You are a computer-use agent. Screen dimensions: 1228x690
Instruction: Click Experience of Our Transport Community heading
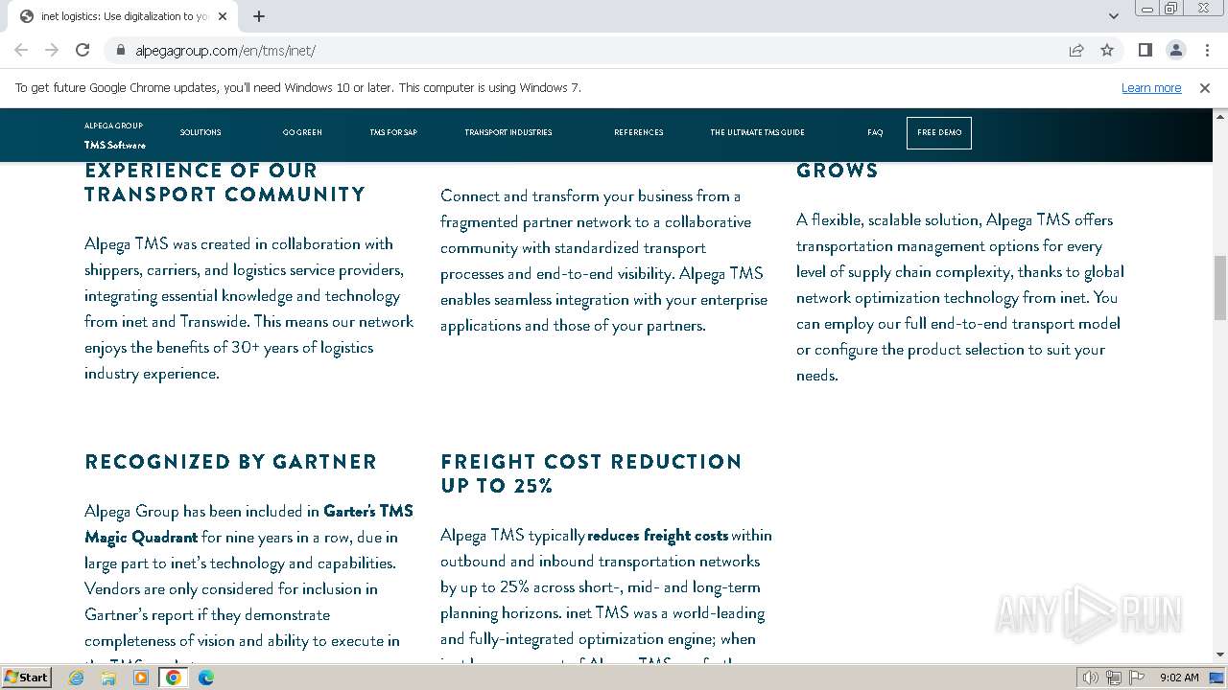coord(224,182)
